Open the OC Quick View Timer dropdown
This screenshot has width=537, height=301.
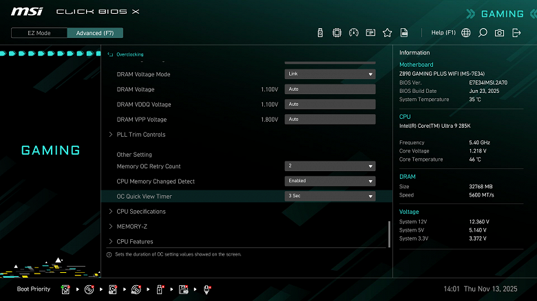(x=330, y=196)
